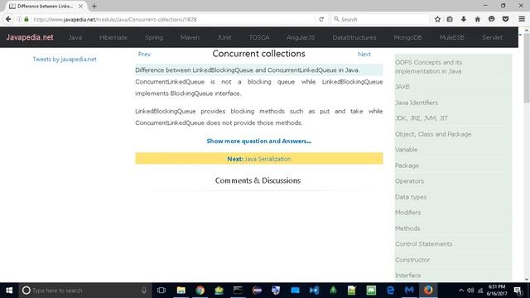The image size is (530, 298).
Task: Open 'Control Statements' sidebar link
Action: click(x=423, y=243)
